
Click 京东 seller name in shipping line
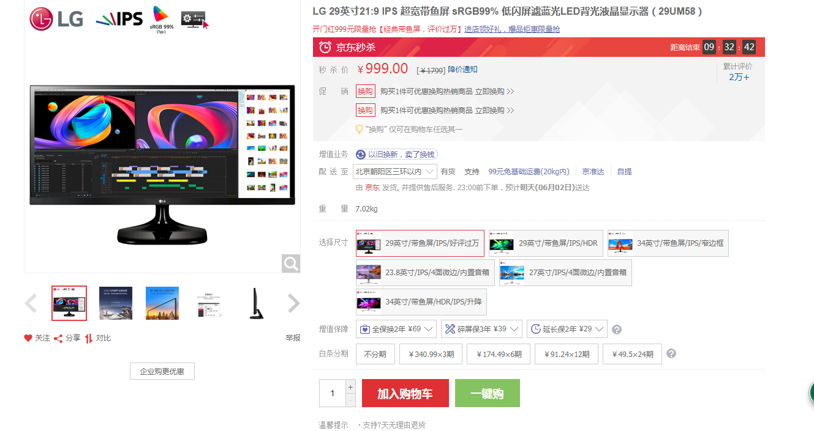(372, 188)
